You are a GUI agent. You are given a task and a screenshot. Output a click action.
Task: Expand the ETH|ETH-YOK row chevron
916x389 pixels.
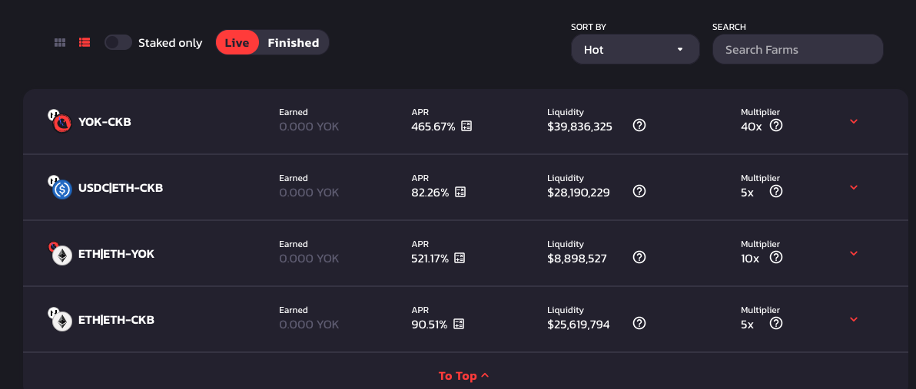[854, 253]
